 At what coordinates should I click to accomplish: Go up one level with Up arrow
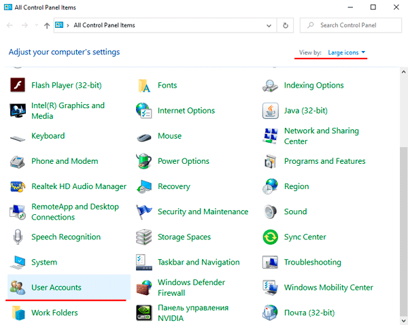(x=47, y=26)
